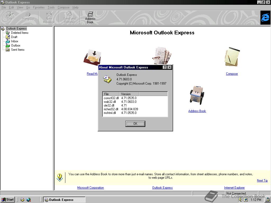The height and width of the screenshot is (203, 271).
Task: Open the Inbox folder
Action: coord(15,41)
